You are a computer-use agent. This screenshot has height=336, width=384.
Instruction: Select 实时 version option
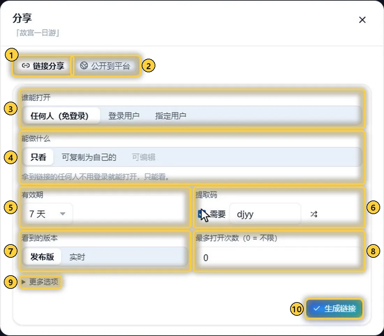[x=77, y=257]
